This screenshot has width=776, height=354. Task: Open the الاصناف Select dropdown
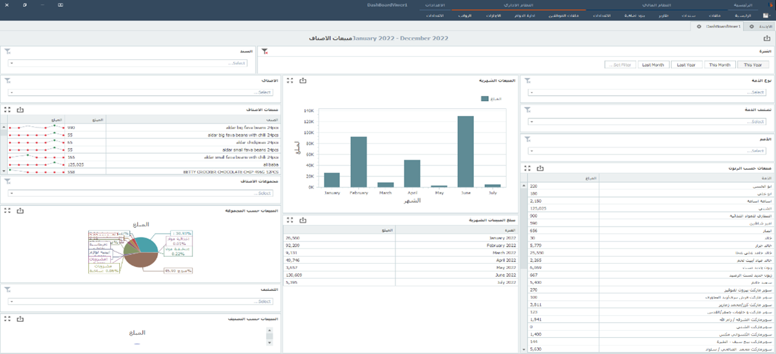[x=140, y=93]
